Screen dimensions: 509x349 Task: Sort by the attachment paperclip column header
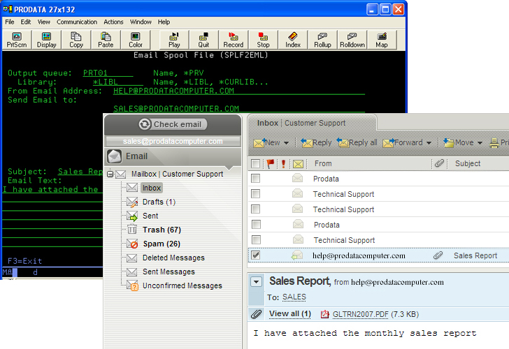coord(439,163)
